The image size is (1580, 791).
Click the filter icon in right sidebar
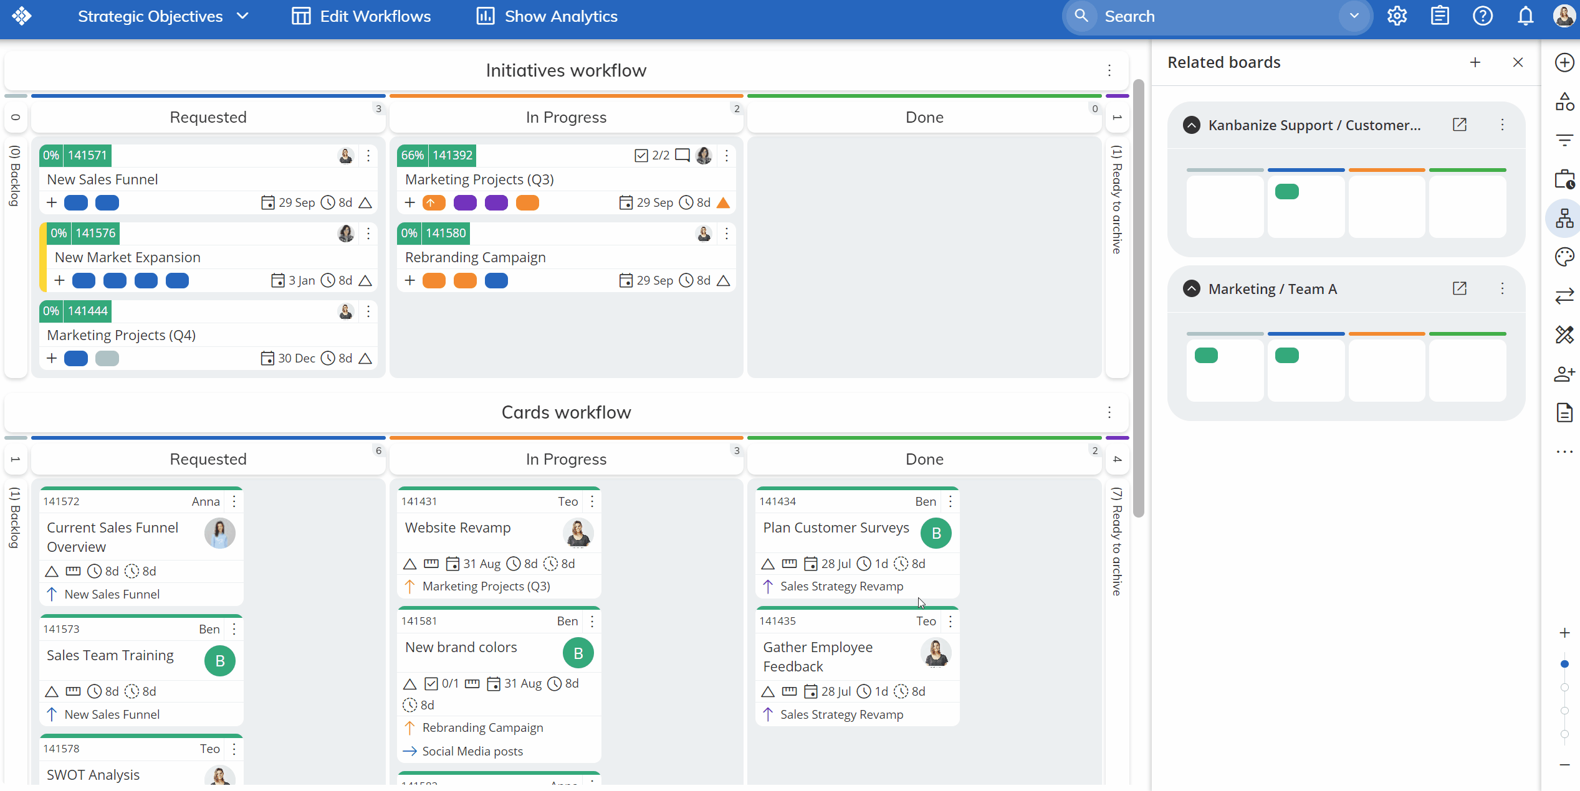click(1564, 140)
